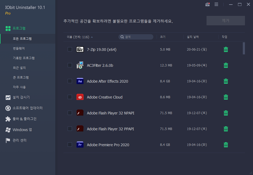Check the AC3Filter 2.6.0b checkbox

point(70,65)
